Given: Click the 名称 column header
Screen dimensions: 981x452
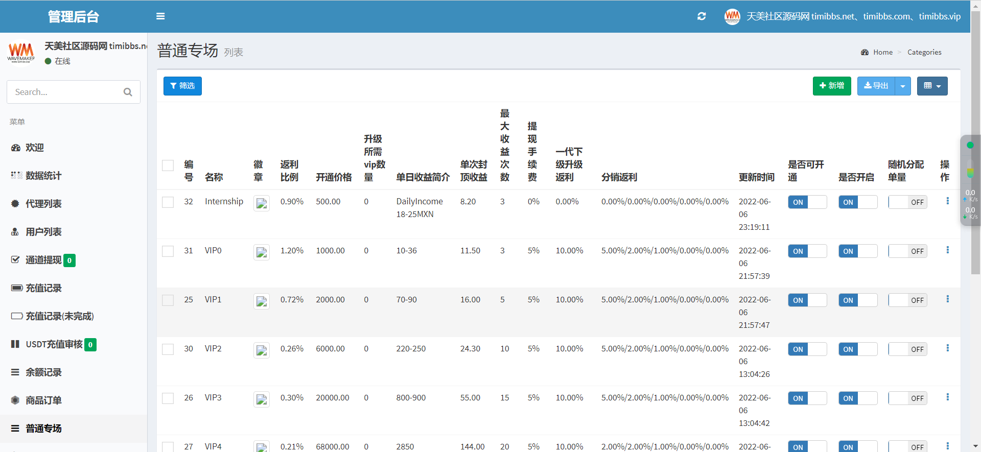Looking at the screenshot, I should pos(214,177).
